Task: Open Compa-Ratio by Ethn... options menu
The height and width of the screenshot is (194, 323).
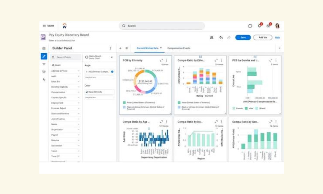Action: (221, 60)
